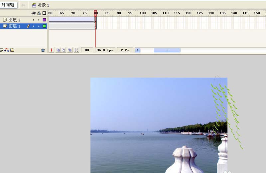Screen dimensions: 266x173
Task: Select layer 图层 2
Action: [24, 20]
